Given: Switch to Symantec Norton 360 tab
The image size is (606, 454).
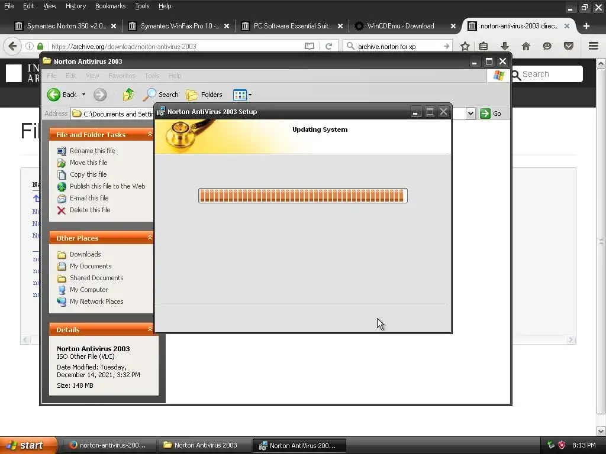Looking at the screenshot, I should [66, 26].
